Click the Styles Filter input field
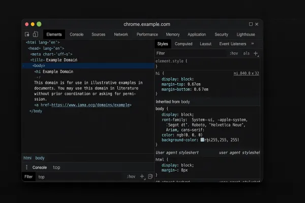305x203 pixels. [191, 53]
